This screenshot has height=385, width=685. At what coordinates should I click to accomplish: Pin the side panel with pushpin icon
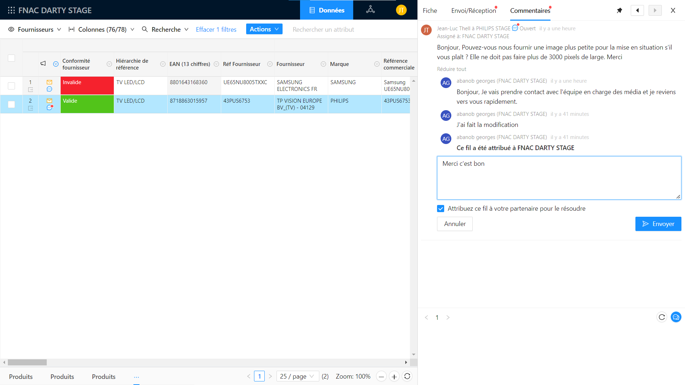coord(619,10)
